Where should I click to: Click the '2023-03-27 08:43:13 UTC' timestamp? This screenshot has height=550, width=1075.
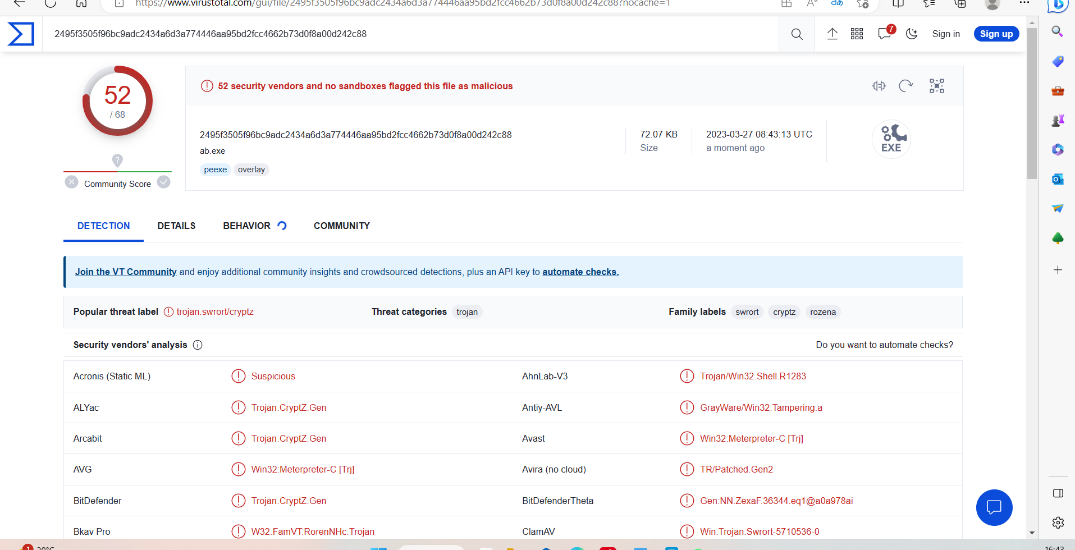(x=759, y=135)
